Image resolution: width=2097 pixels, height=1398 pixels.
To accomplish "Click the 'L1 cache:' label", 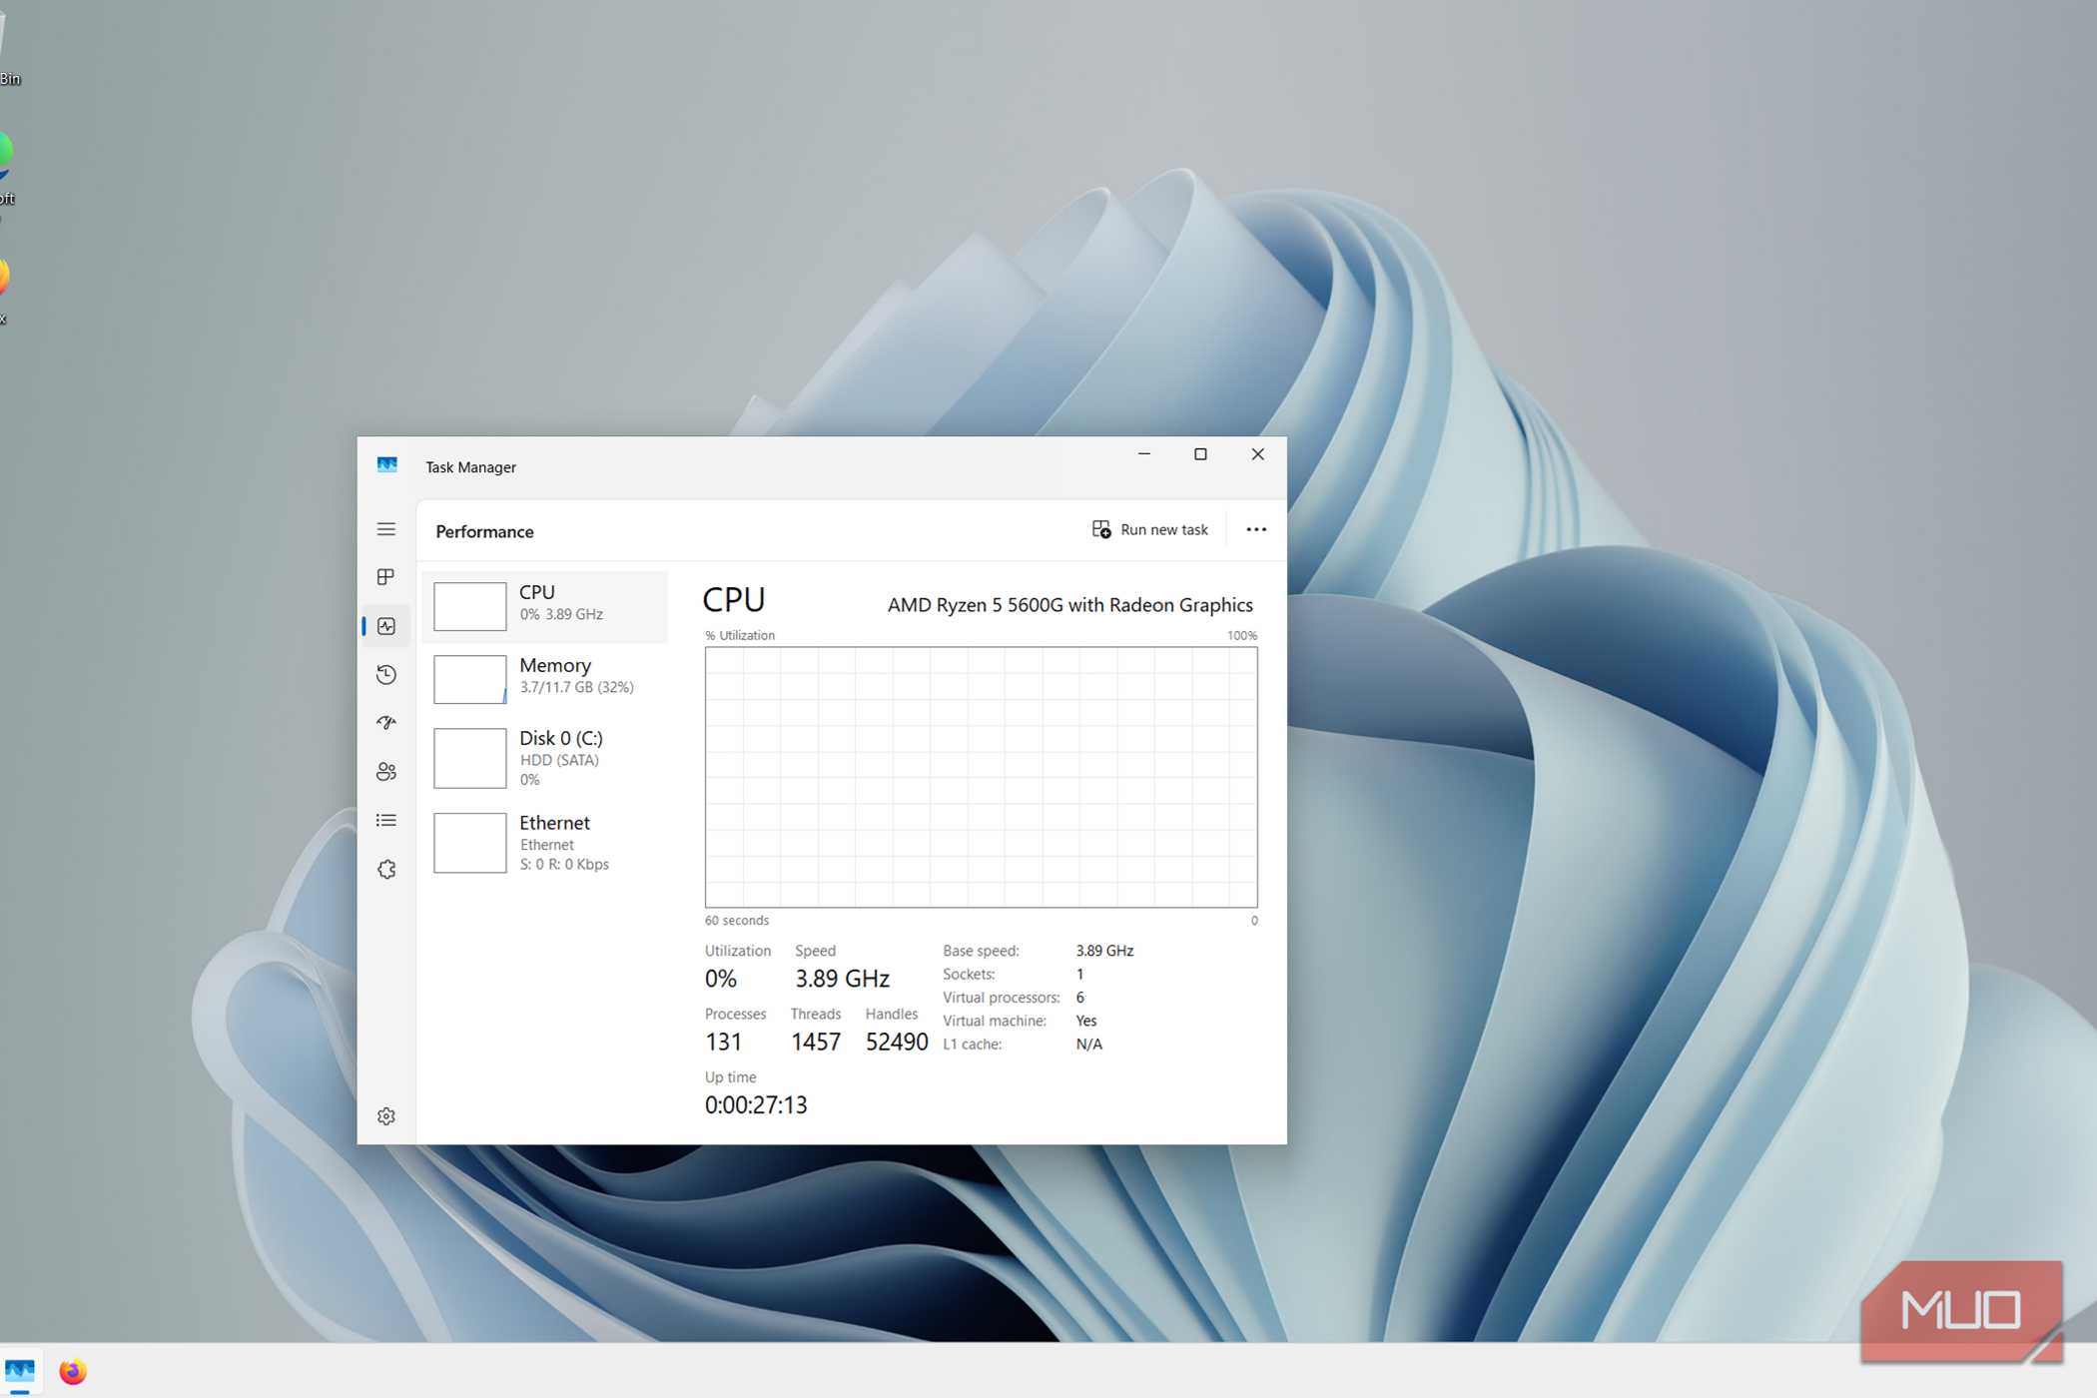I will click(972, 1045).
